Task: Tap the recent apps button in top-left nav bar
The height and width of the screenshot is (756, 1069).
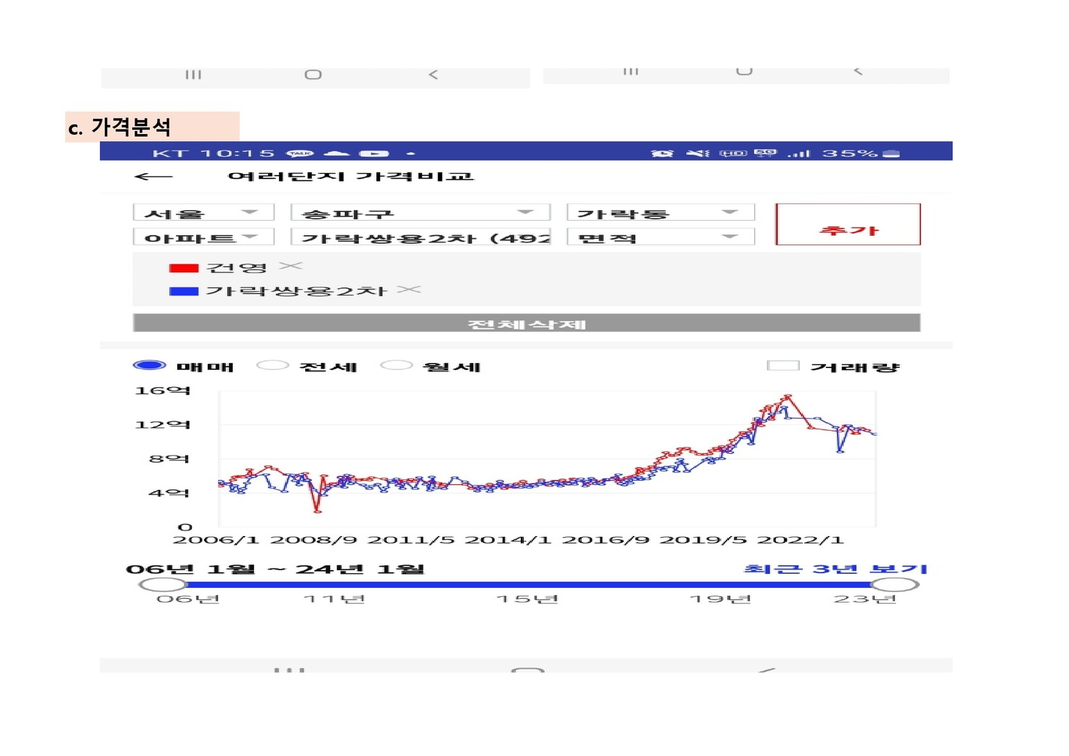Action: [x=193, y=74]
